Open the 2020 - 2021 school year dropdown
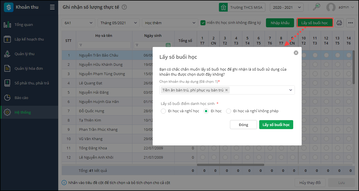The width and height of the screenshot is (359, 191). pyautogui.click(x=286, y=7)
